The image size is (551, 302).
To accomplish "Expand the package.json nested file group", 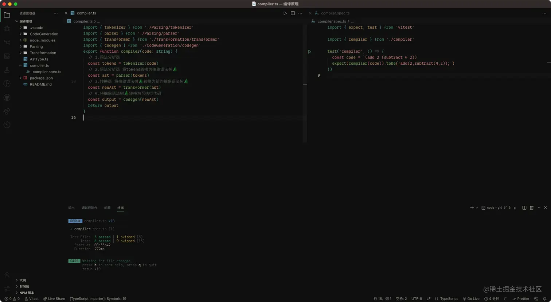I will [21, 78].
